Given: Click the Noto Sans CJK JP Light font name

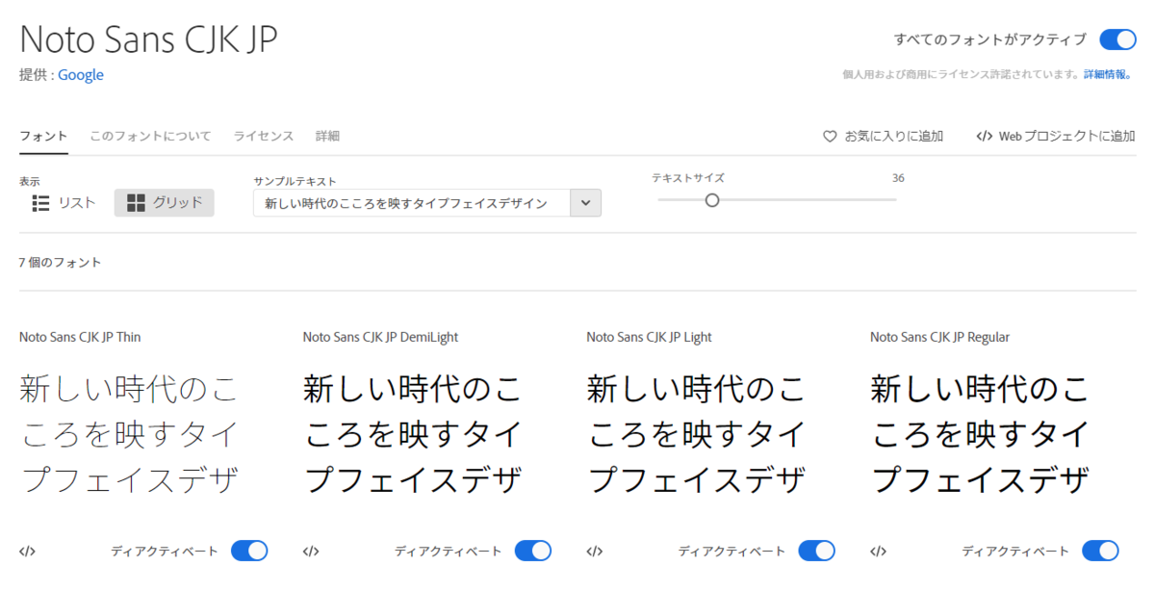Looking at the screenshot, I should pos(650,337).
